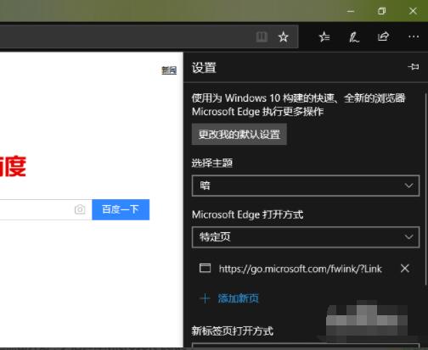Click the camera image search icon
The width and height of the screenshot is (428, 350).
tap(80, 209)
